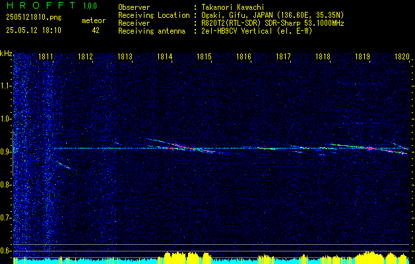Click the 1820 time axis marker

tap(402, 56)
